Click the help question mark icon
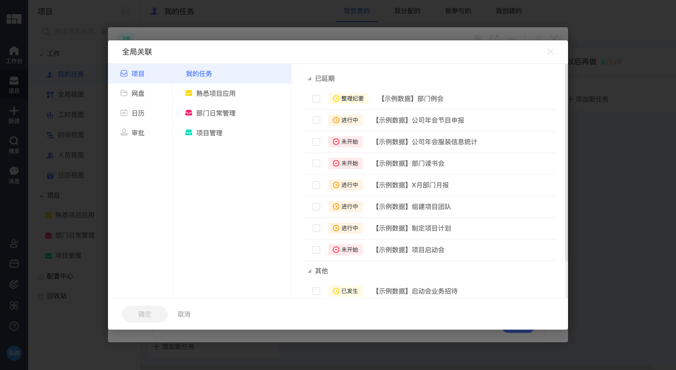The height and width of the screenshot is (370, 676). click(14, 326)
